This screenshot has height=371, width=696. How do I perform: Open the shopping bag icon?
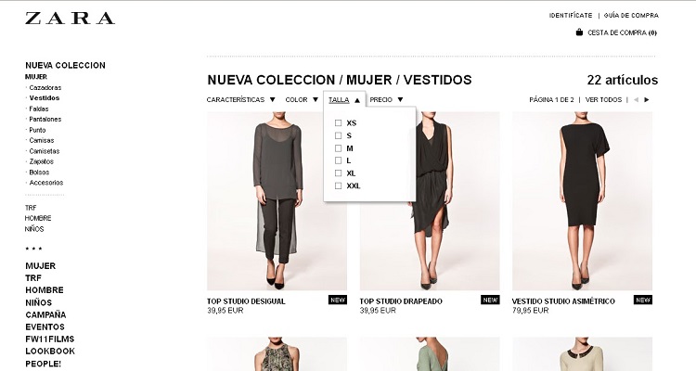pos(579,32)
